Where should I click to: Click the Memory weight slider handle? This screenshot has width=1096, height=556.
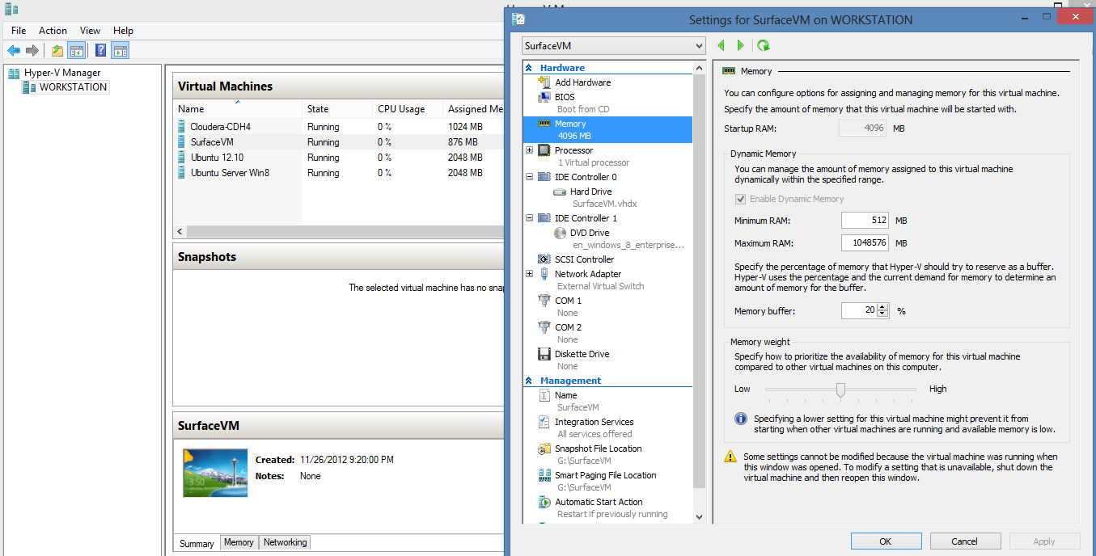840,390
